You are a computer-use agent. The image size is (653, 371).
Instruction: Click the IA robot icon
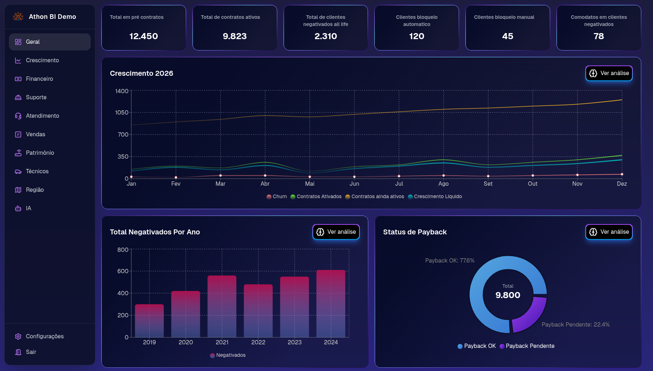[18, 208]
